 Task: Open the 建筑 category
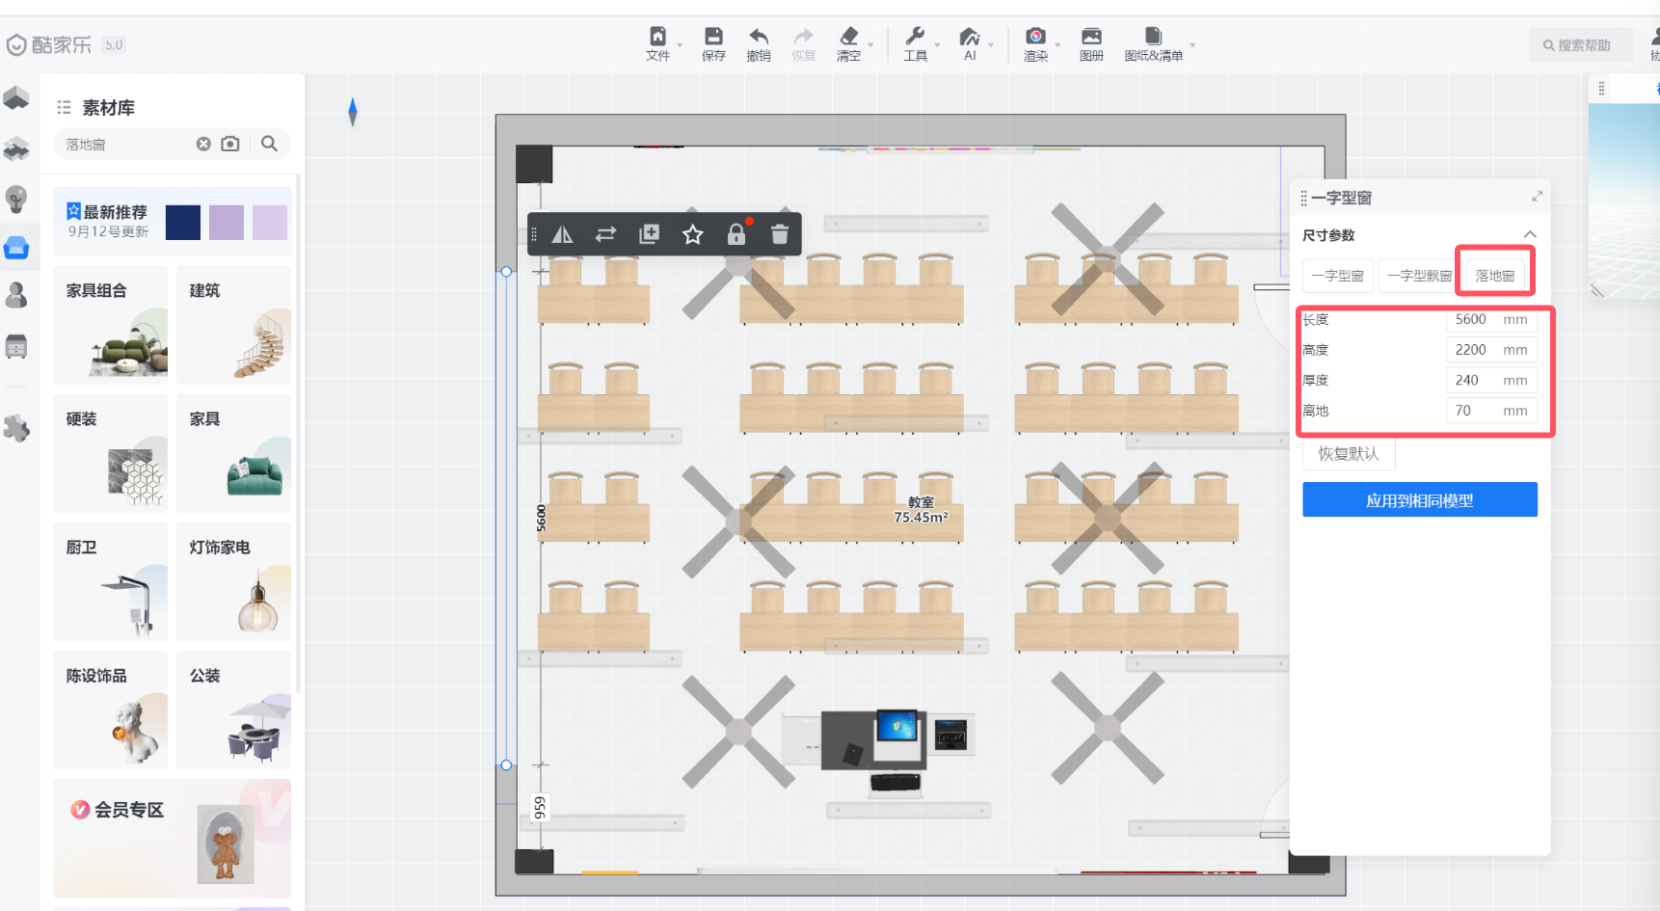[233, 324]
